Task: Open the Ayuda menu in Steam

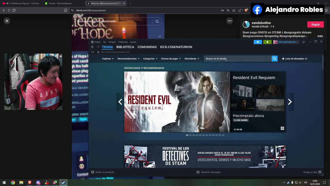Action: click(133, 42)
